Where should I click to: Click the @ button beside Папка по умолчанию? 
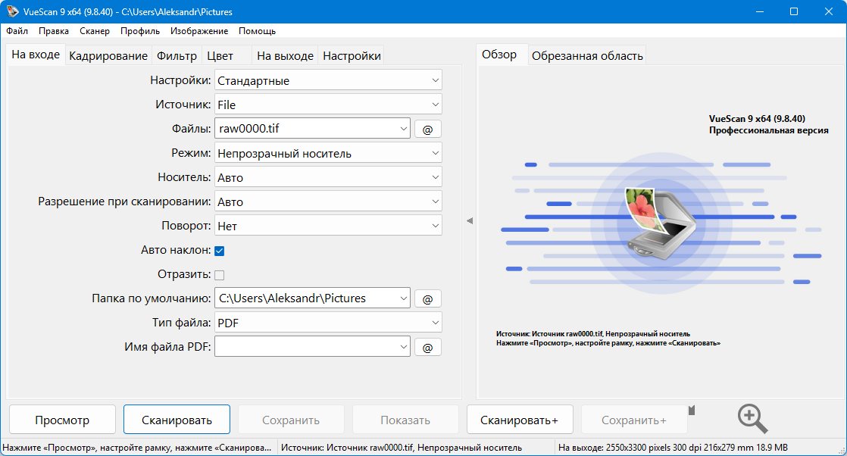[427, 298]
